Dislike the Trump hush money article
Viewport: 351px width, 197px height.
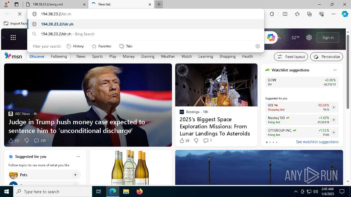click(x=27, y=141)
